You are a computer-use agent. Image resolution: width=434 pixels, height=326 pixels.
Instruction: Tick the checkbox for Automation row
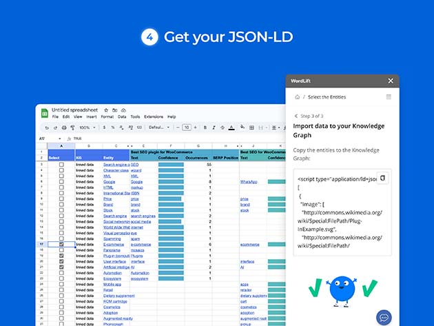tap(61, 273)
